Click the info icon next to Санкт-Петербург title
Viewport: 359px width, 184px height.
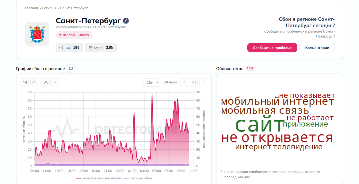126,21
